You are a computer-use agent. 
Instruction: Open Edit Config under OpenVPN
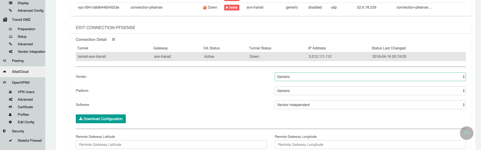click(26, 122)
